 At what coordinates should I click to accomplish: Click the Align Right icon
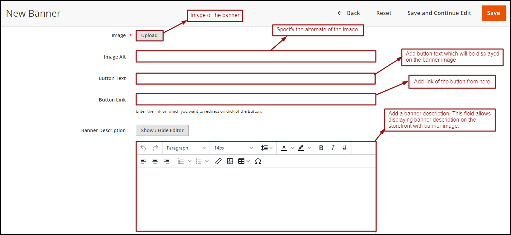(167, 161)
